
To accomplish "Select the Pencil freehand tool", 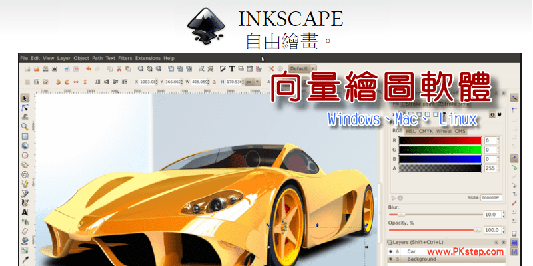I will coord(25,184).
